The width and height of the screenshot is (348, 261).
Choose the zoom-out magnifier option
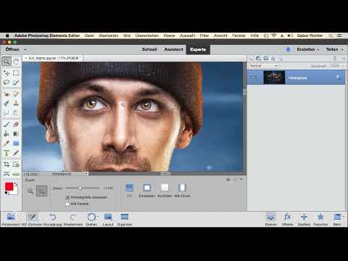point(41,191)
